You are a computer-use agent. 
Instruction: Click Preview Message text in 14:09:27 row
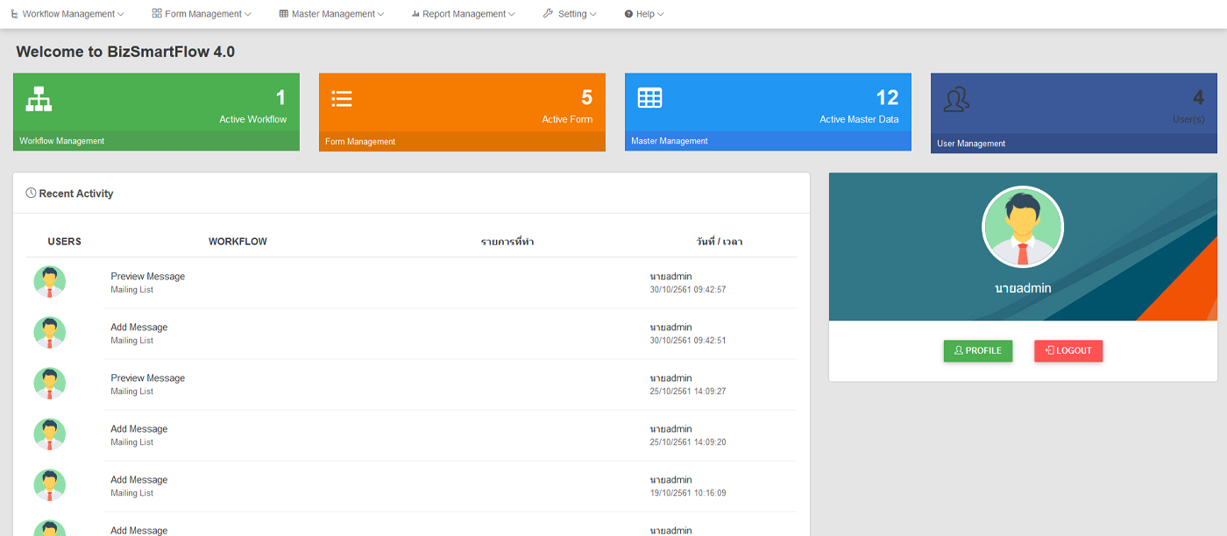pyautogui.click(x=147, y=378)
